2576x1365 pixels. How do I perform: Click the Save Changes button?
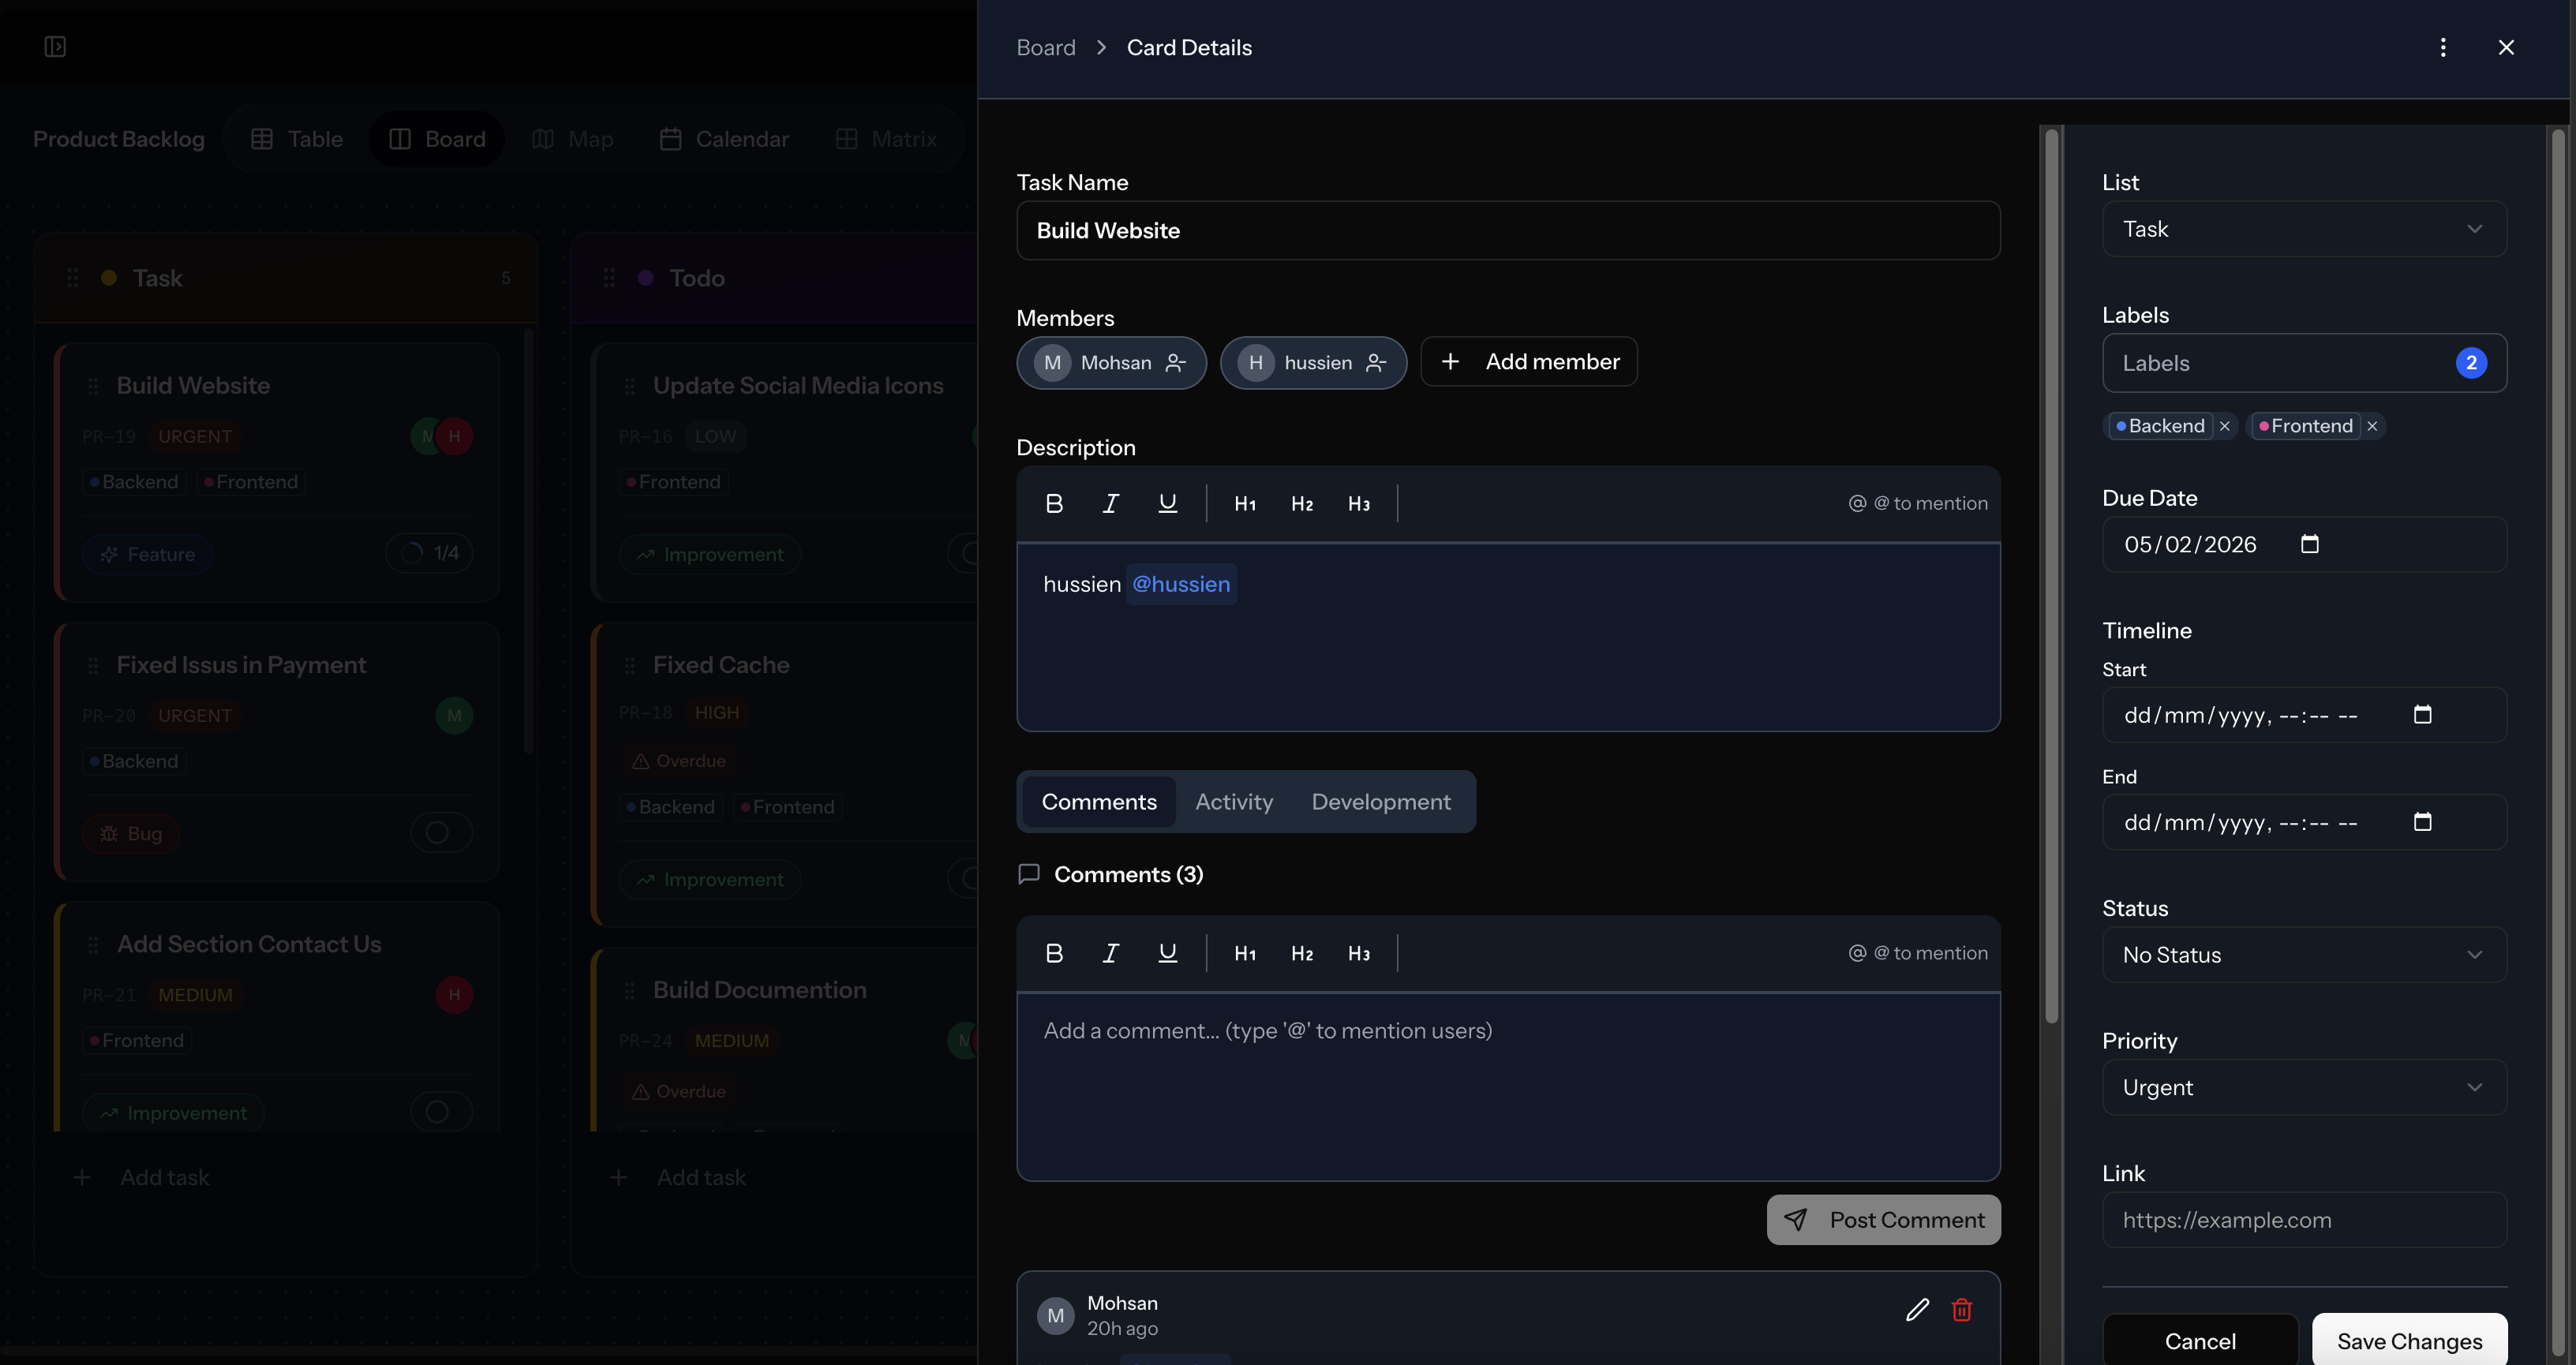(x=2408, y=1341)
